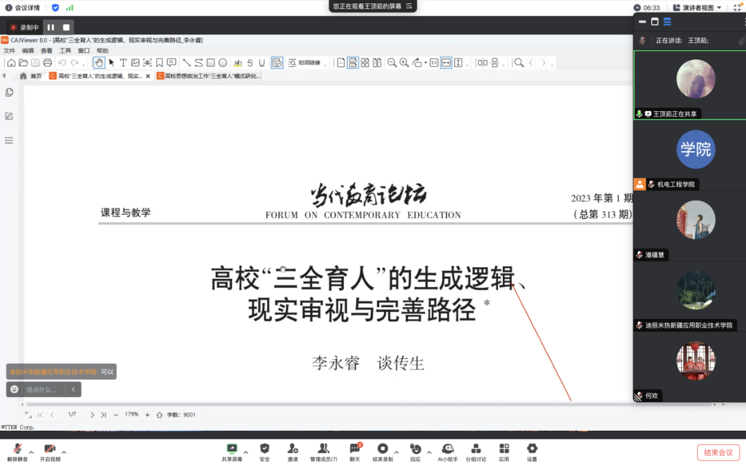Screen dimensions: 746x466
Task: Select the hand pan tool in CAJViewer
Action: pyautogui.click(x=98, y=62)
